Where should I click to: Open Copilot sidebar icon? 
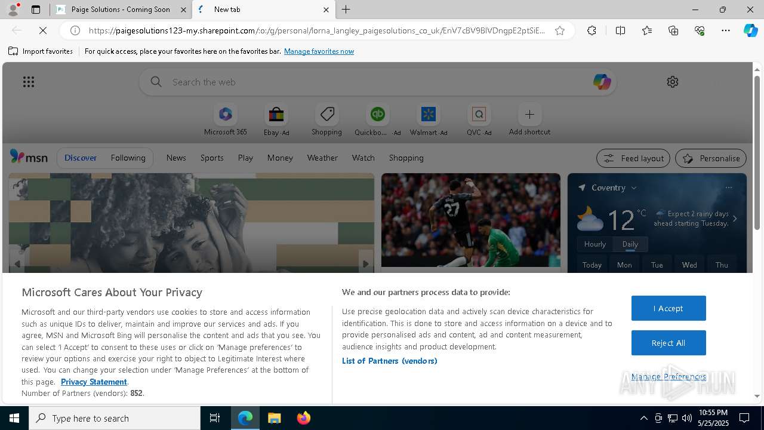tap(751, 30)
